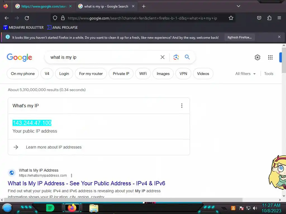The height and width of the screenshot is (214, 286).
Task: Click the scroll right arrow
Action: pos(280,200)
